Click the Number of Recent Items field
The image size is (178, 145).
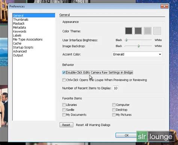pyautogui.click(x=116, y=88)
